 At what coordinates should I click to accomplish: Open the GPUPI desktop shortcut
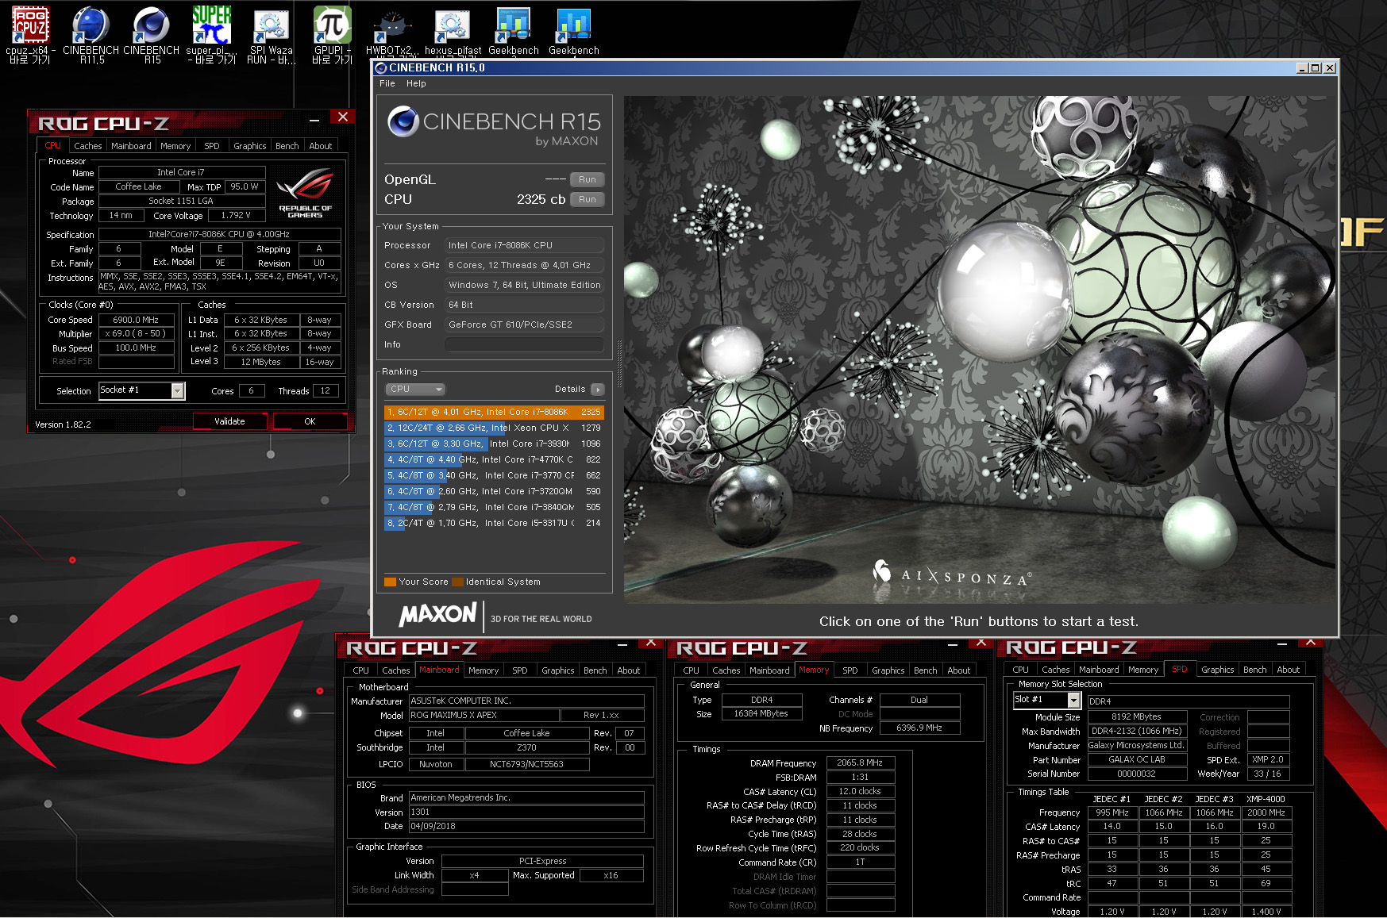point(332,34)
